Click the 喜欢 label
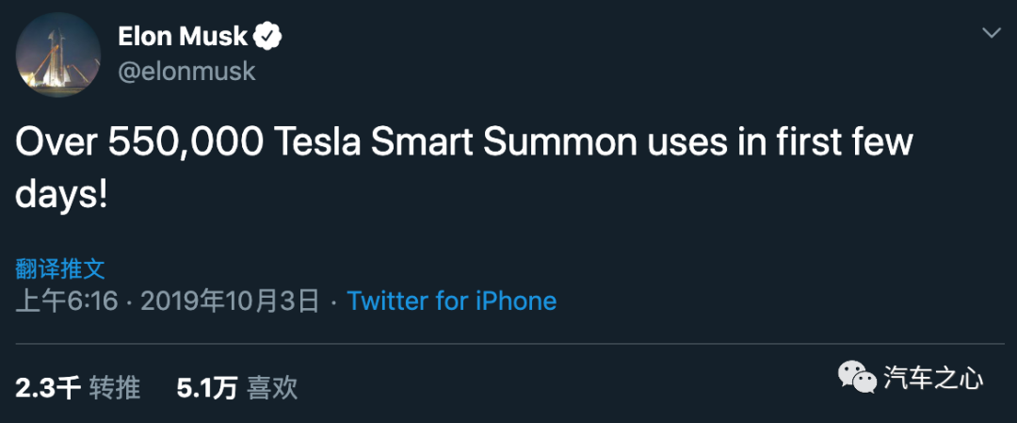 pos(272,387)
